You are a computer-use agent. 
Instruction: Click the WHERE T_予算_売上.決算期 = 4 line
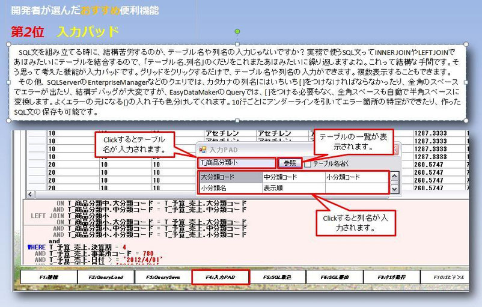pos(77,247)
